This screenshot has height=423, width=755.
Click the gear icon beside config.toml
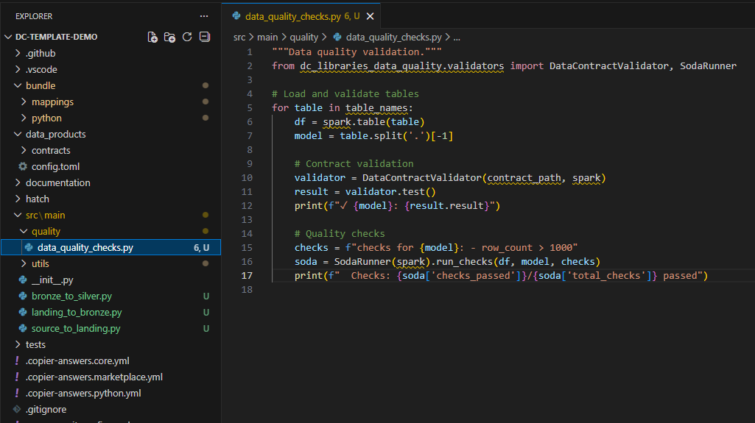click(x=23, y=167)
